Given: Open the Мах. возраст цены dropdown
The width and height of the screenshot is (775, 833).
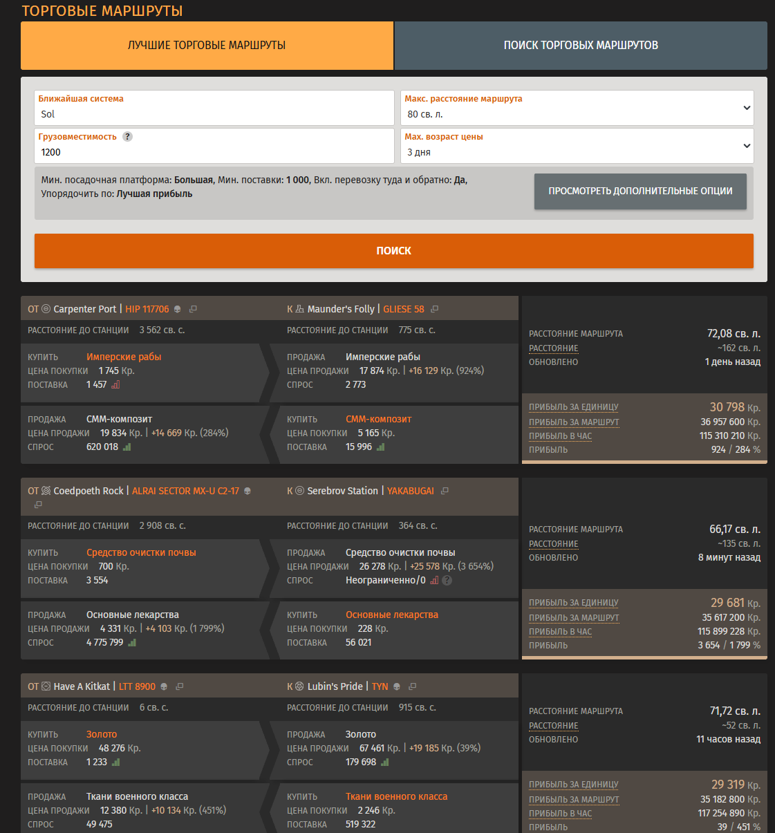Looking at the screenshot, I should pos(577,146).
